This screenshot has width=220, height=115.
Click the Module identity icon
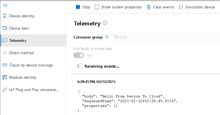[x=4, y=77]
